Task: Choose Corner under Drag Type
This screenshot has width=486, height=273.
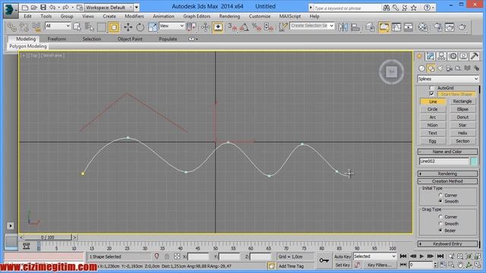Action: (440, 217)
